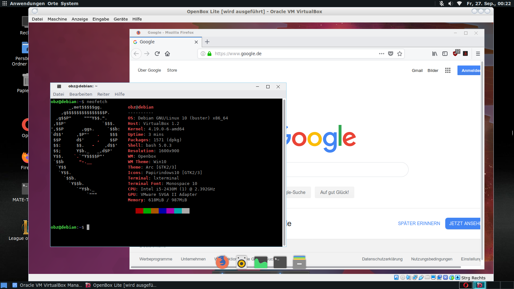Open VirtualBox Maschine menu
This screenshot has width=514, height=289.
[x=57, y=19]
